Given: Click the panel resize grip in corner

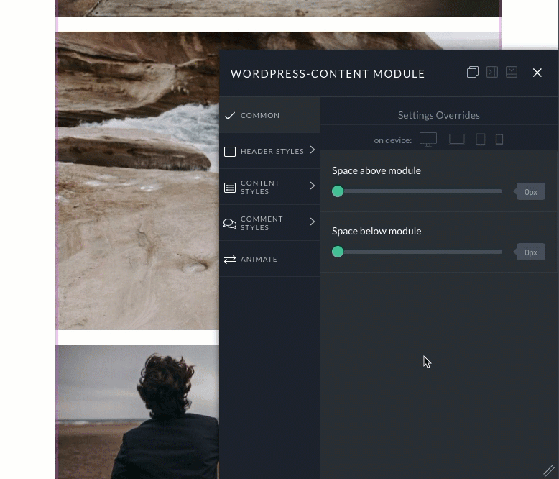Looking at the screenshot, I should tap(550, 471).
